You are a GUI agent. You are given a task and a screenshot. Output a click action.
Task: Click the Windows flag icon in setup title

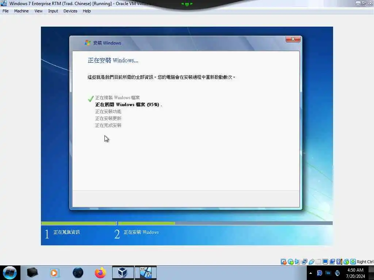coord(88,43)
